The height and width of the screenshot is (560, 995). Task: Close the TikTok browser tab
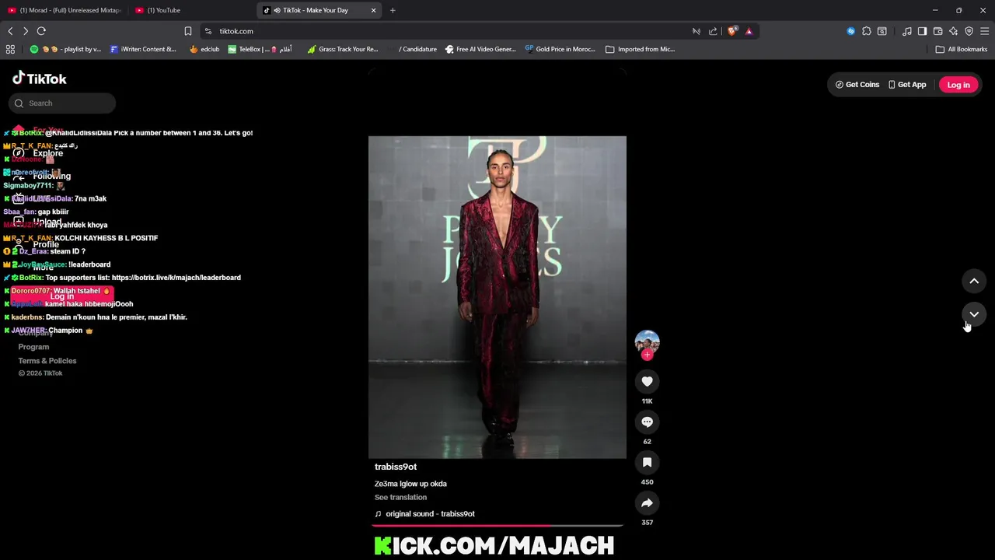click(373, 10)
